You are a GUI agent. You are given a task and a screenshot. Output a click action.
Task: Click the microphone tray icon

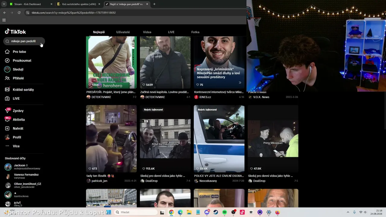tap(354, 212)
